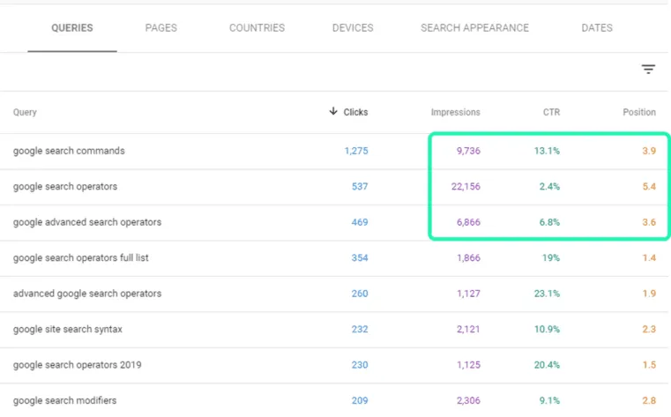Open the 'google search commands' query row
671x417 pixels.
pos(334,151)
